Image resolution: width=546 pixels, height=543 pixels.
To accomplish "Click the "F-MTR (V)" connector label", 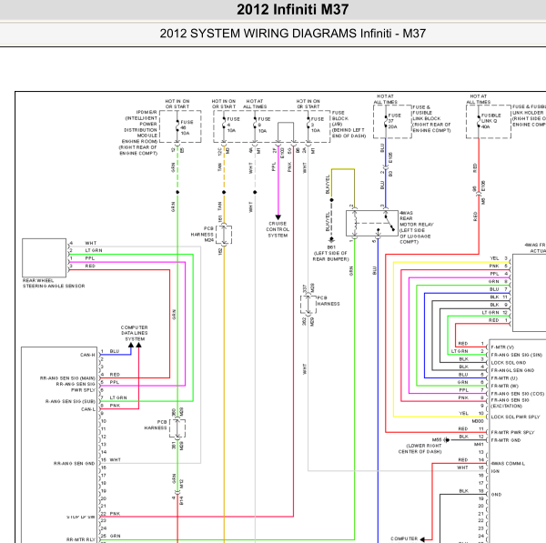I will (502, 347).
